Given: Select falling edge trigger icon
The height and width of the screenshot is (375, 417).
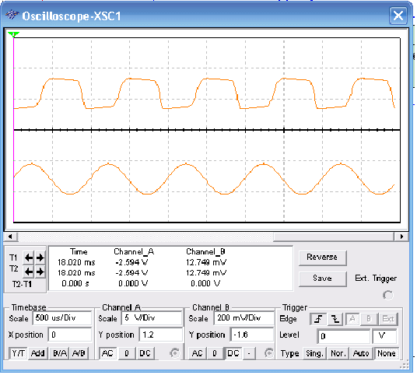Looking at the screenshot, I should coord(335,319).
